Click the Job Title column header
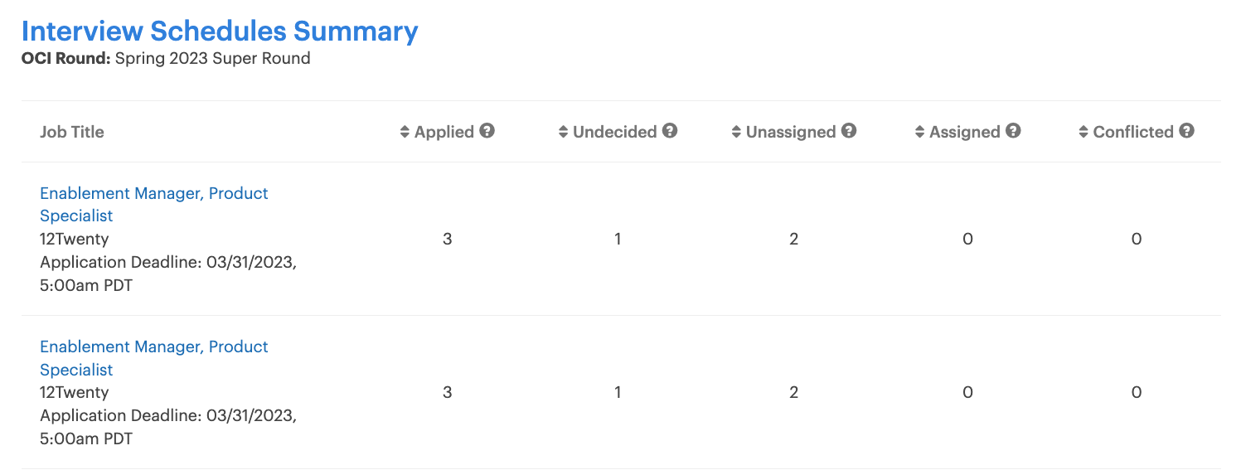 [72, 132]
